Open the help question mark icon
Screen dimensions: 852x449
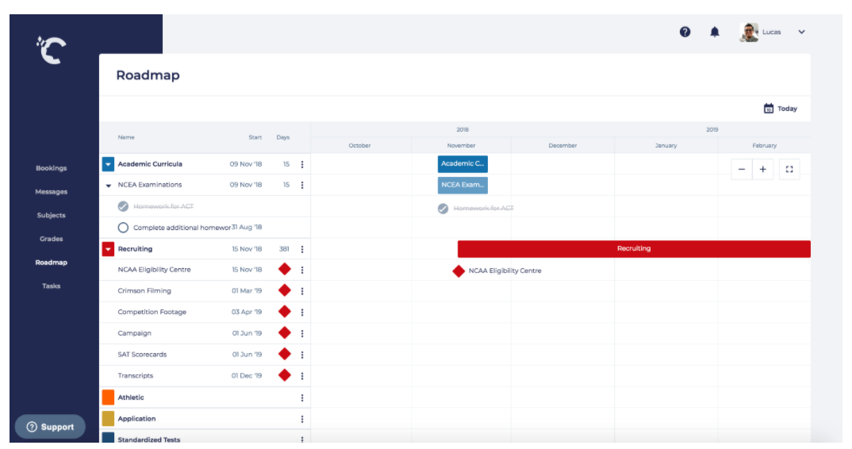coord(685,32)
